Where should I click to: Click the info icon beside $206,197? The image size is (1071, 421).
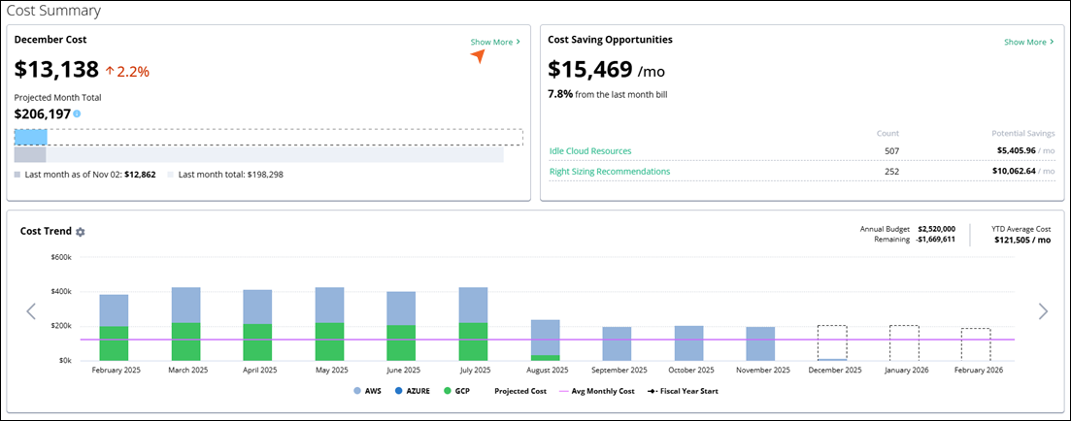(x=77, y=114)
